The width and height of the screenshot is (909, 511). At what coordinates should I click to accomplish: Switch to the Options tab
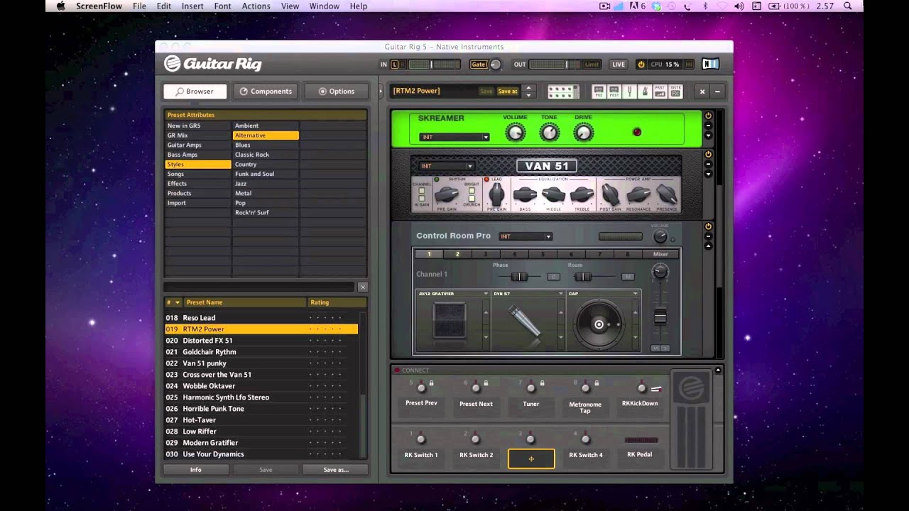click(337, 91)
